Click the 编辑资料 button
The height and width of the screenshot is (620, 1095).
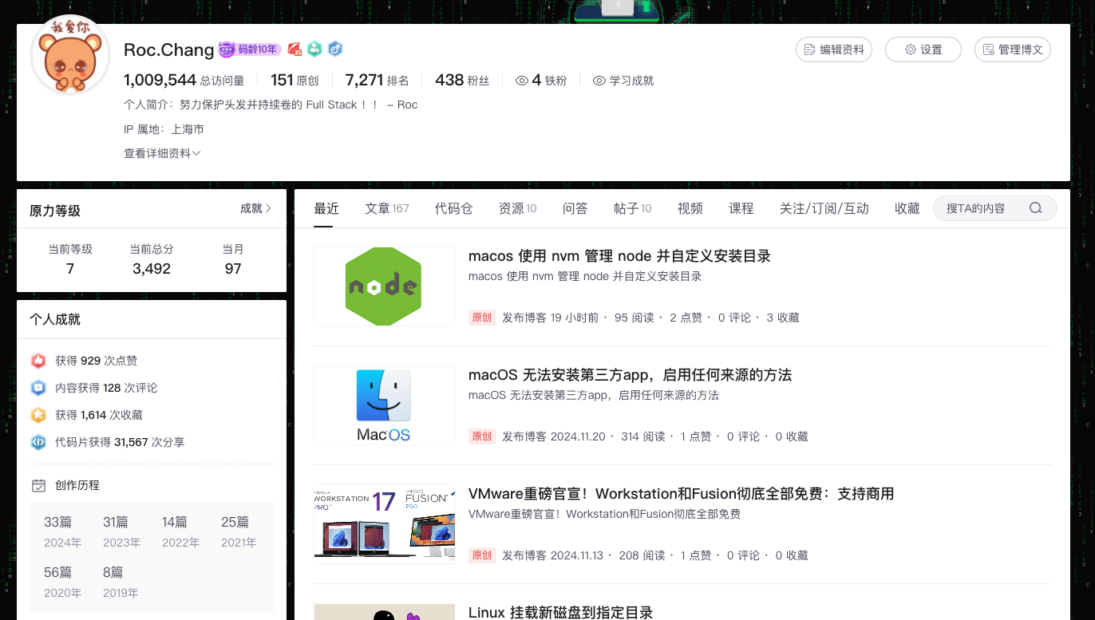[x=834, y=49]
